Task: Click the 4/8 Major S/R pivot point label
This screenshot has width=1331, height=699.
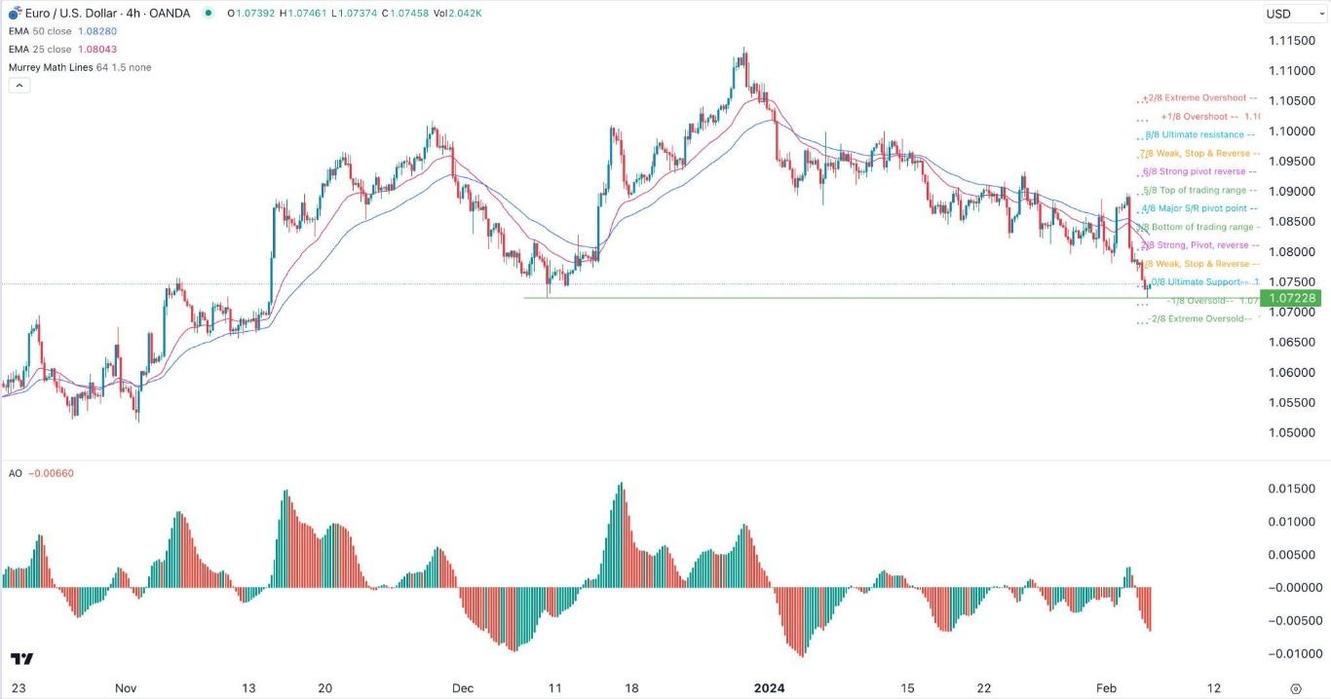Action: click(x=1200, y=208)
